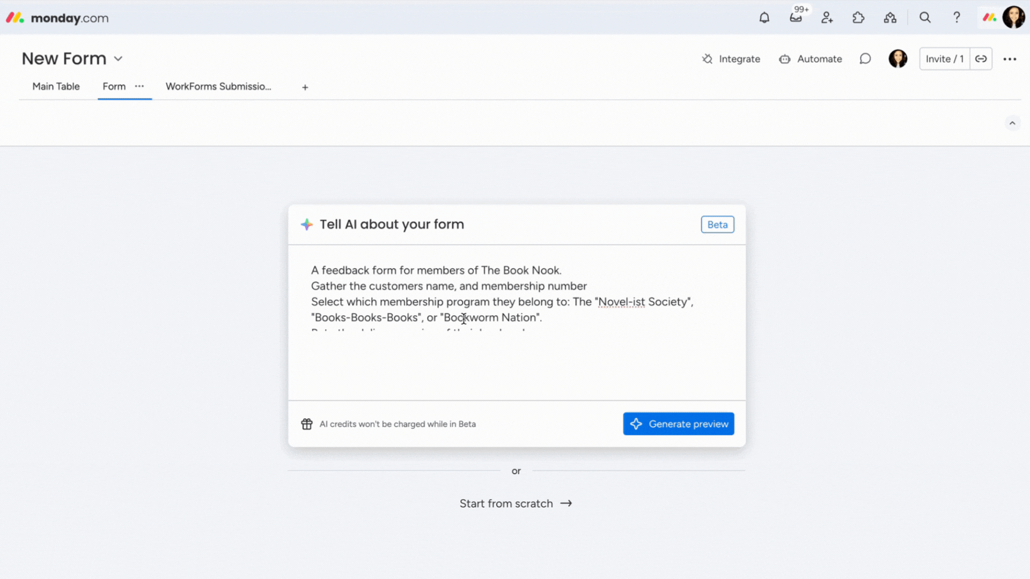The width and height of the screenshot is (1030, 579).
Task: Click the 'AI credits won't be charged' note
Action: tap(398, 424)
